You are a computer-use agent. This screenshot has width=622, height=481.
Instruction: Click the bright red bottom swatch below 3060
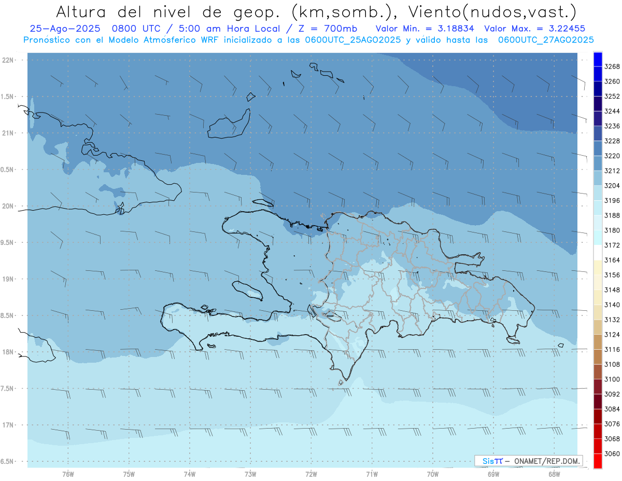598,461
